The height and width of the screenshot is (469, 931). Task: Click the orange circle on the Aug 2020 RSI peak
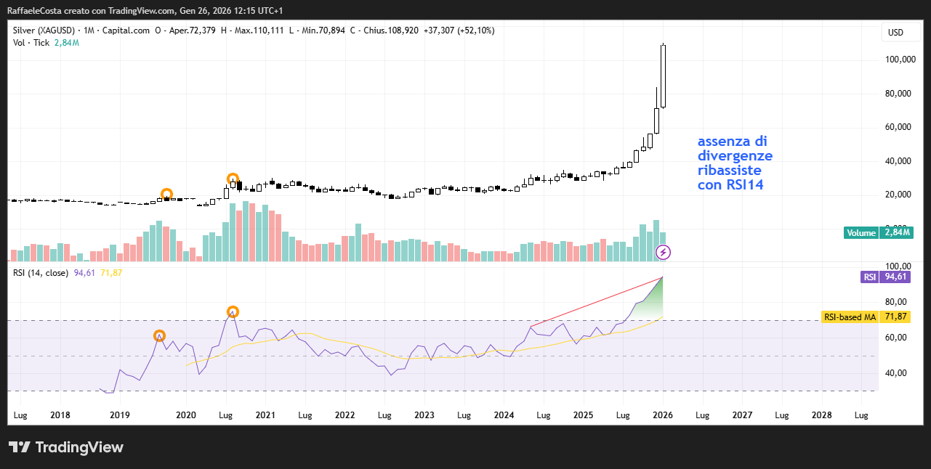coord(233,312)
